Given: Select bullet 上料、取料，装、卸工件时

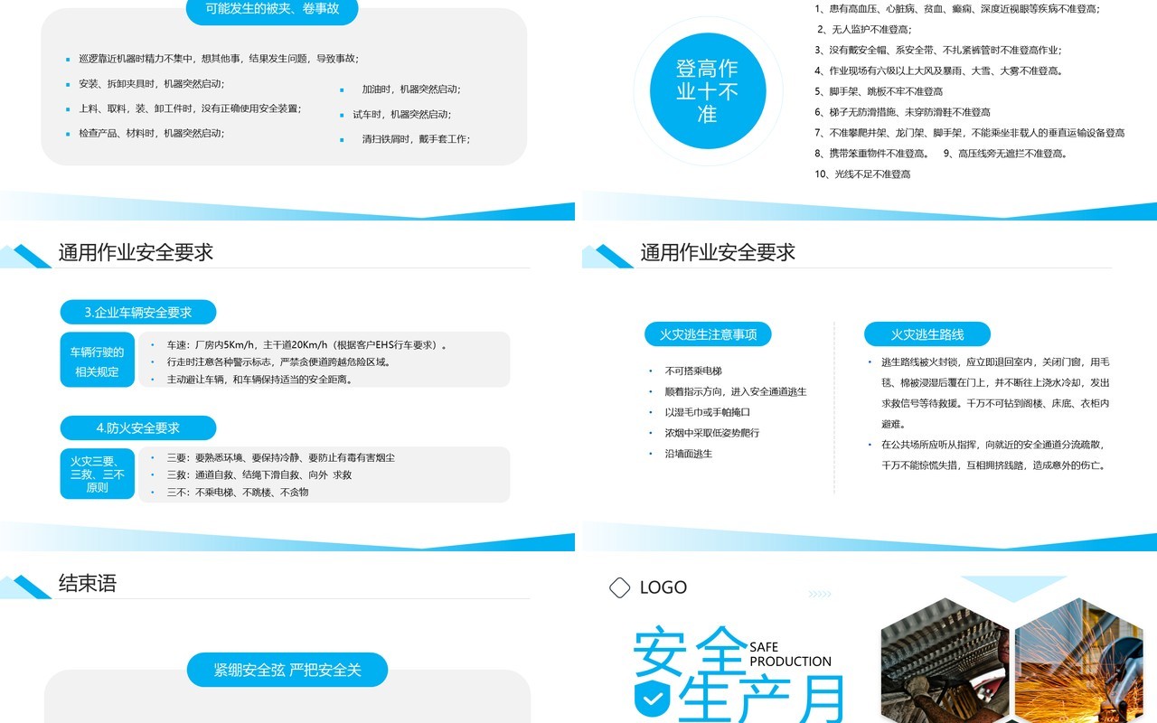Looking at the screenshot, I should pyautogui.click(x=190, y=108).
